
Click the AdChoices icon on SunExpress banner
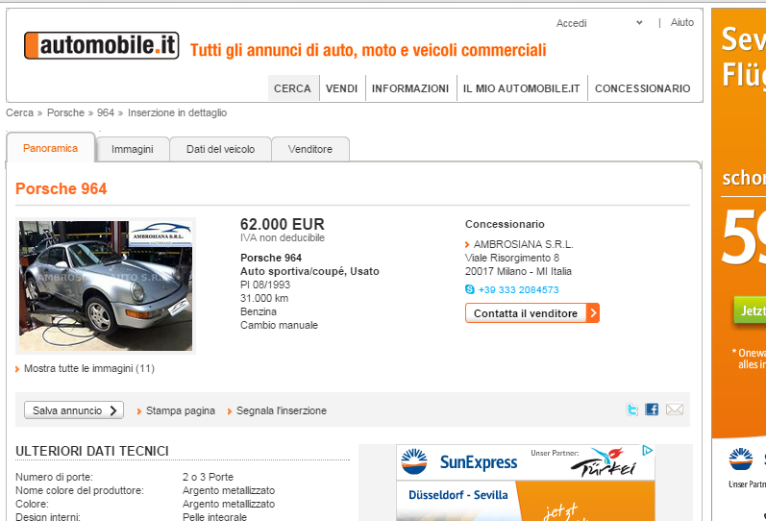coord(647,451)
